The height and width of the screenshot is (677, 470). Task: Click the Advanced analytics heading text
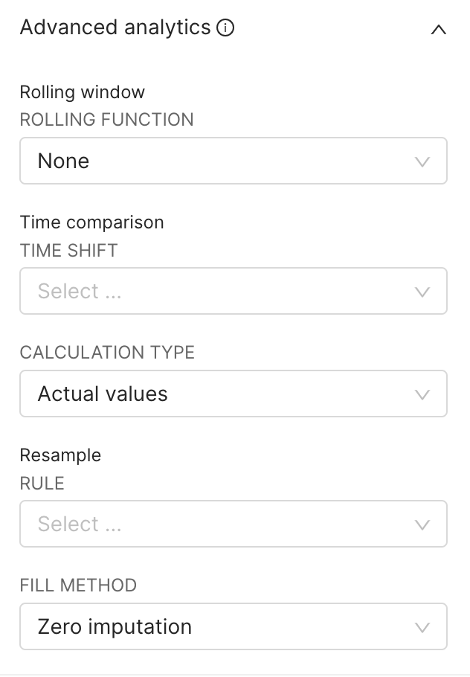[115, 28]
